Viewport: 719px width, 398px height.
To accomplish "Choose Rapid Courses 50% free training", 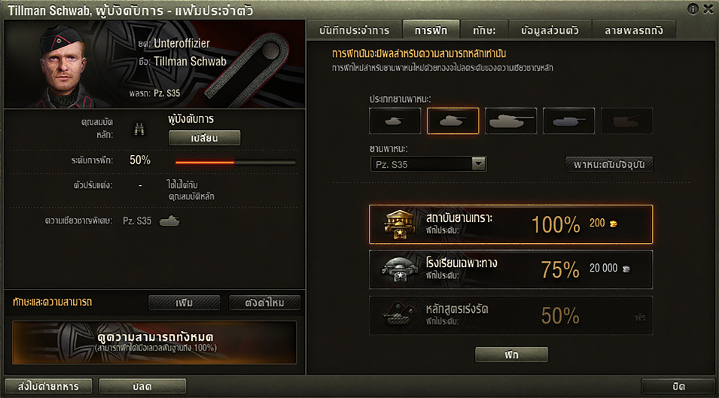I will [510, 315].
